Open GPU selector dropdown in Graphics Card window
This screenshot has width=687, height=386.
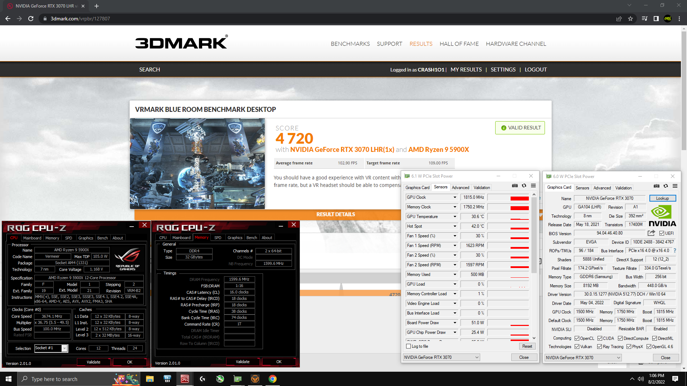[x=583, y=358]
